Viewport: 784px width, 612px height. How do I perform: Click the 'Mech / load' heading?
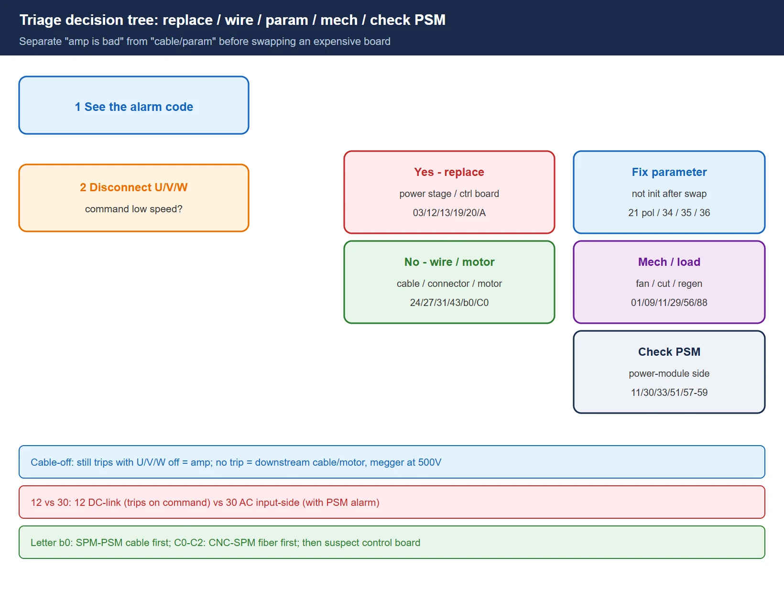point(669,262)
